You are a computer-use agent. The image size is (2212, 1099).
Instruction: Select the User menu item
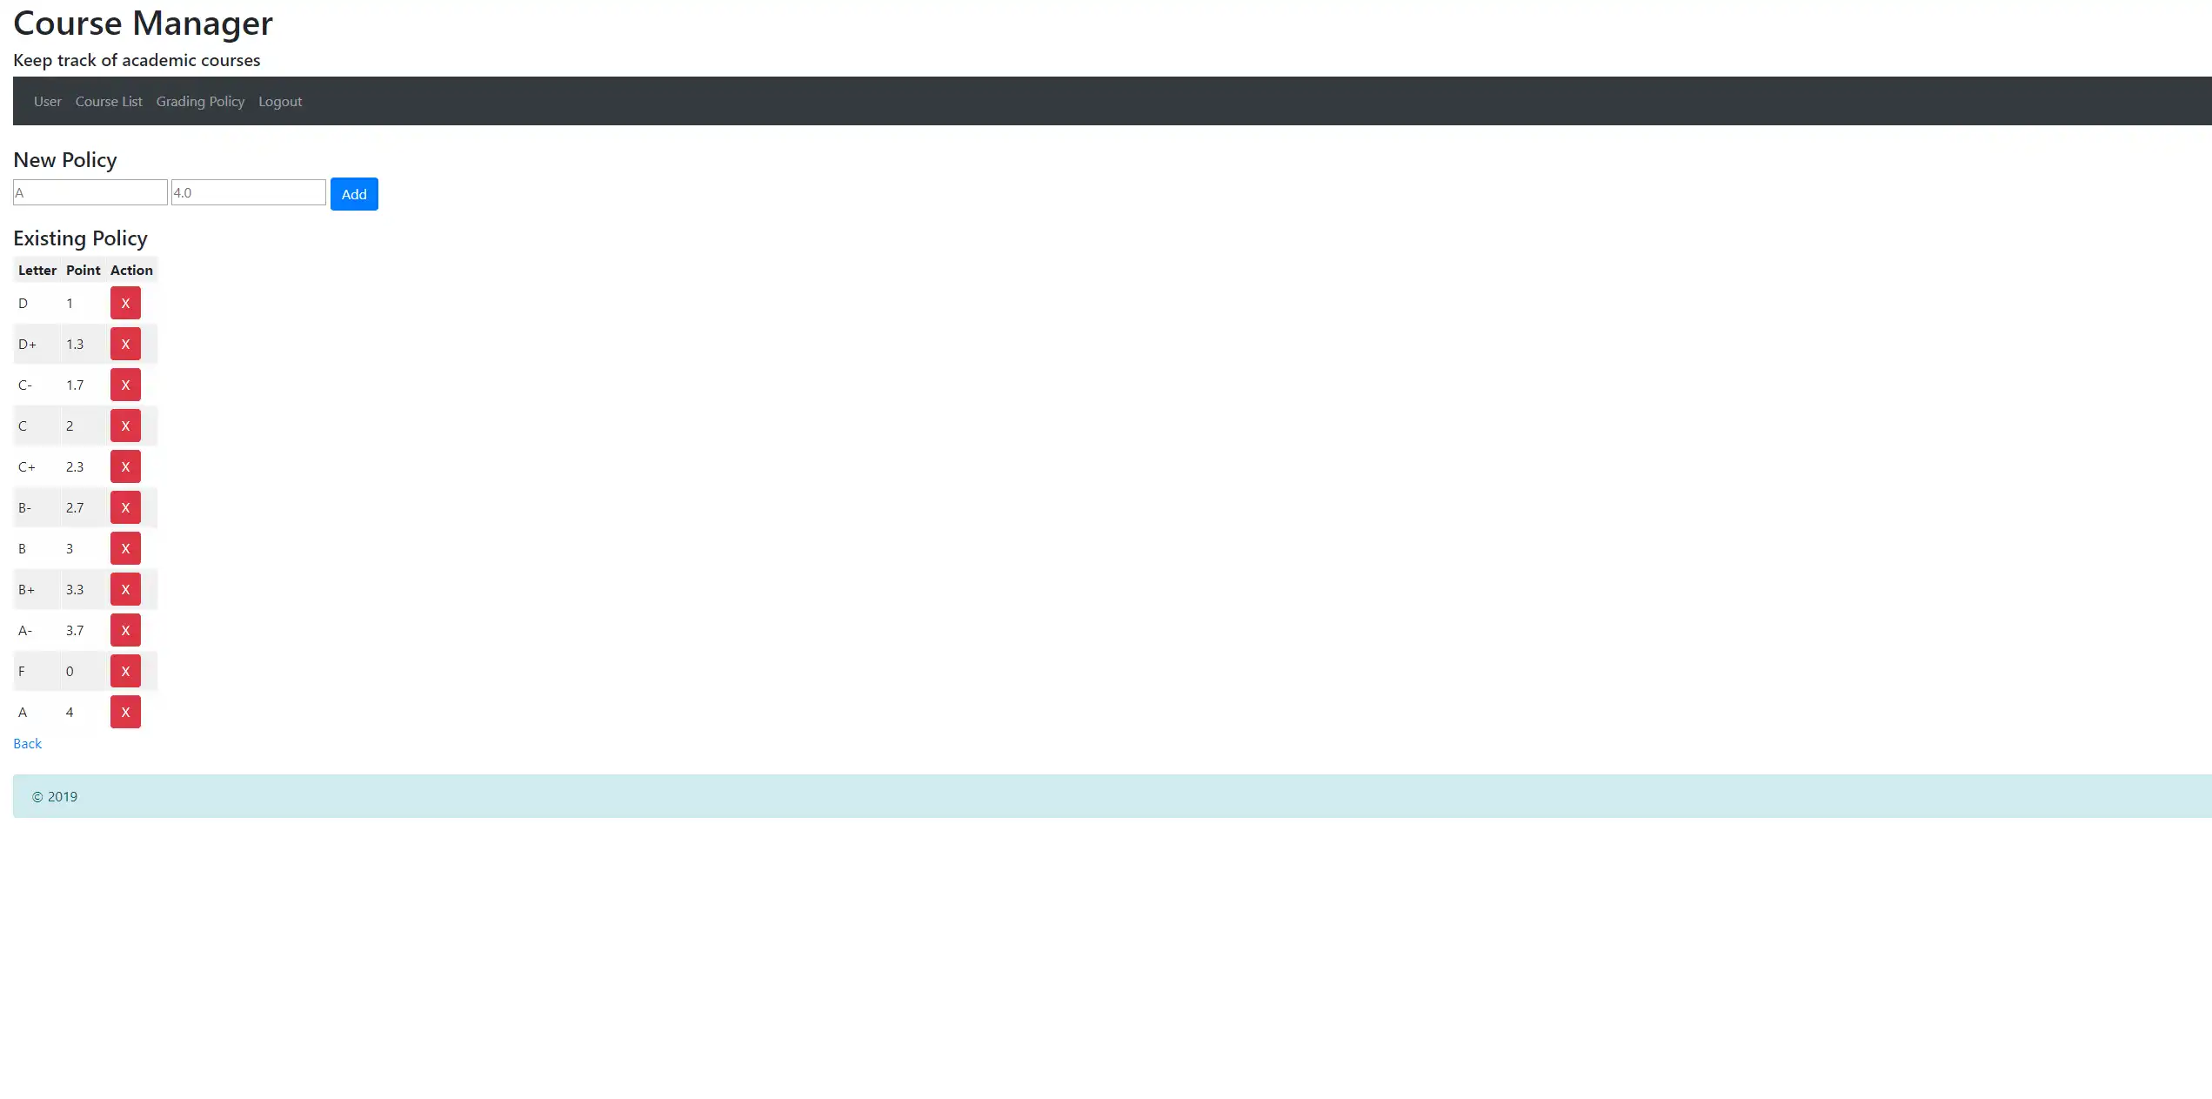pos(47,100)
